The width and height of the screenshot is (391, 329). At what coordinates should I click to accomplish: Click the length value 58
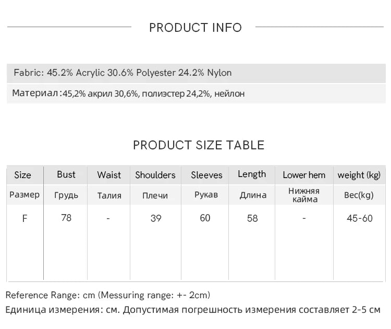(252, 218)
